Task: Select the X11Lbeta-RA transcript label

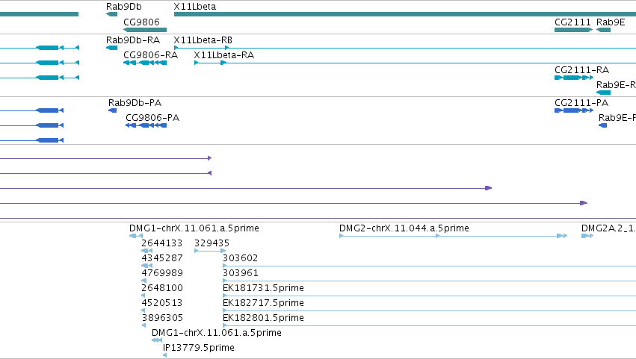Action: tap(224, 54)
